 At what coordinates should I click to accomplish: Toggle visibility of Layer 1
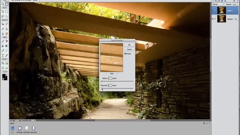[x=213, y=10]
